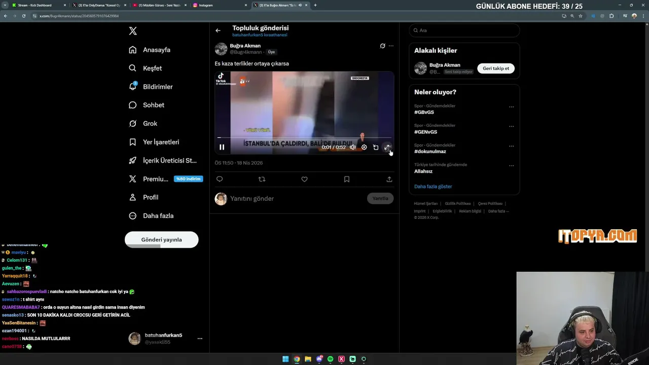The height and width of the screenshot is (365, 649).
Task: Open the batuhanfurkan5 kıraathanesi community link
Action: click(260, 35)
